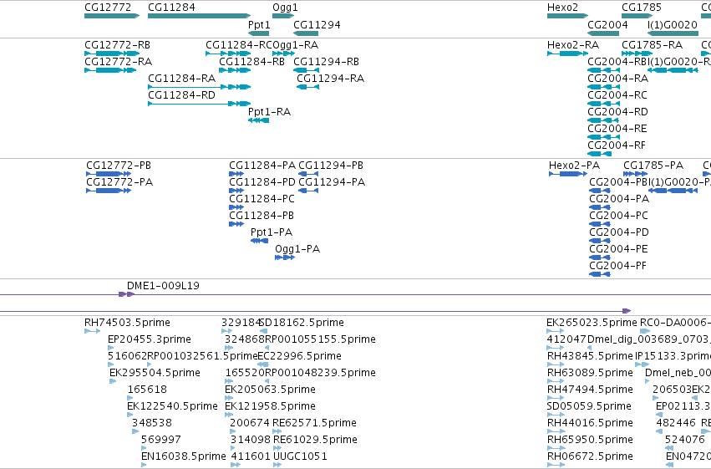Click transcript CG11284-RA label
The image size is (711, 469).
(181, 79)
